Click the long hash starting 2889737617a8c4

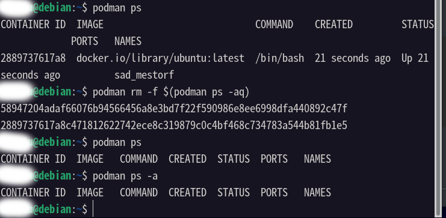174,126
